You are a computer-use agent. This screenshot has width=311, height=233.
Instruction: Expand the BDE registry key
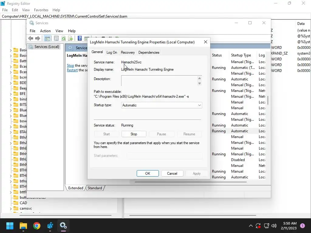(x=11, y=83)
